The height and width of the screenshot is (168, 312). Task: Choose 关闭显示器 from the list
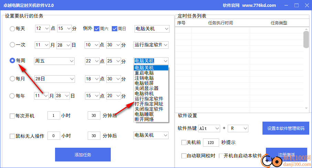151,89
